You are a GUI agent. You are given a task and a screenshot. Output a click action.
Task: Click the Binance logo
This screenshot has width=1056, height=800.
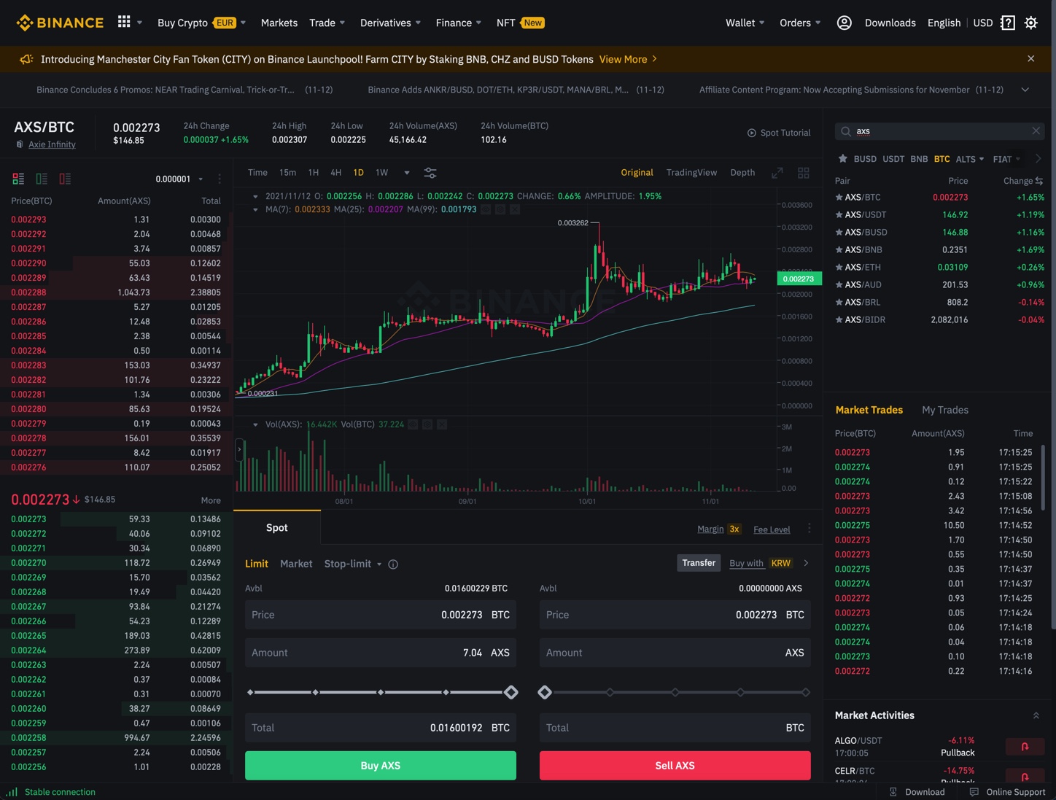click(60, 23)
